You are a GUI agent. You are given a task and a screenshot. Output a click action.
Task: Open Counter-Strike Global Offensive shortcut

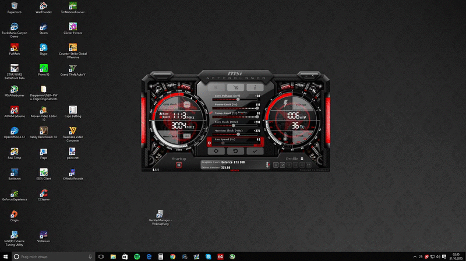(73, 51)
